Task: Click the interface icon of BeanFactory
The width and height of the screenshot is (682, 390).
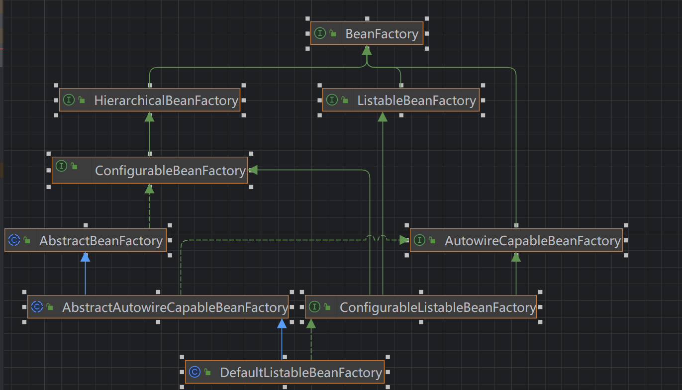Action: pyautogui.click(x=320, y=33)
